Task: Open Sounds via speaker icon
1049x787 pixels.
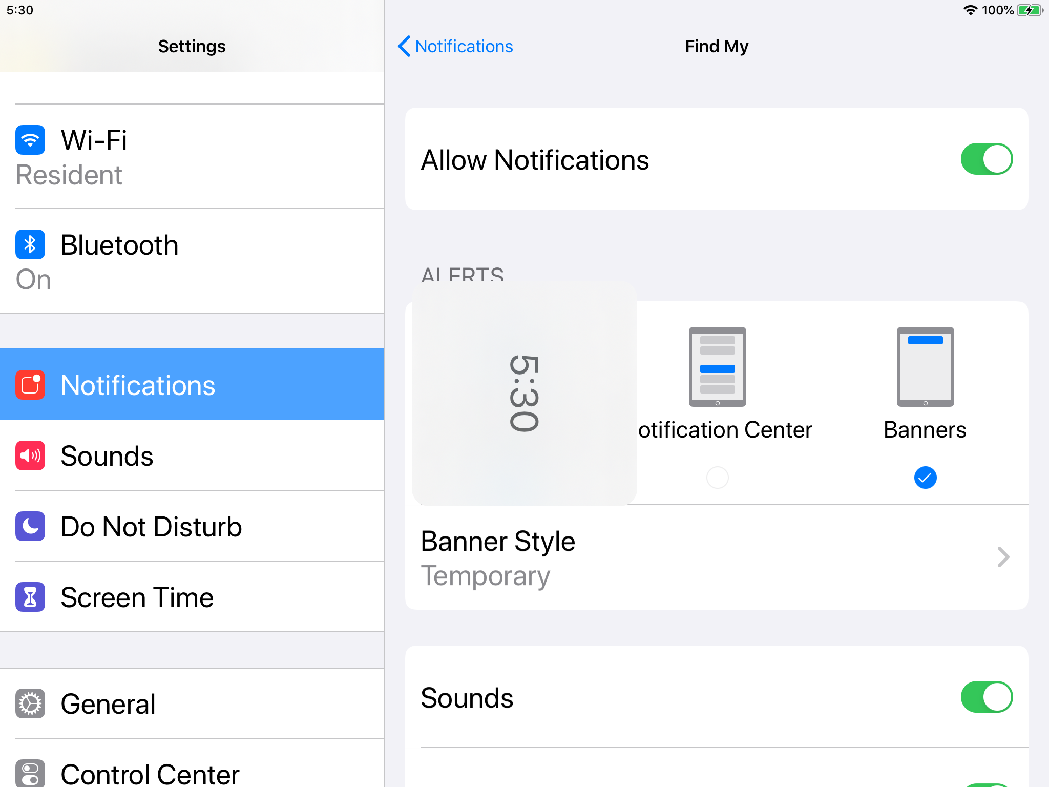Action: pyautogui.click(x=30, y=455)
